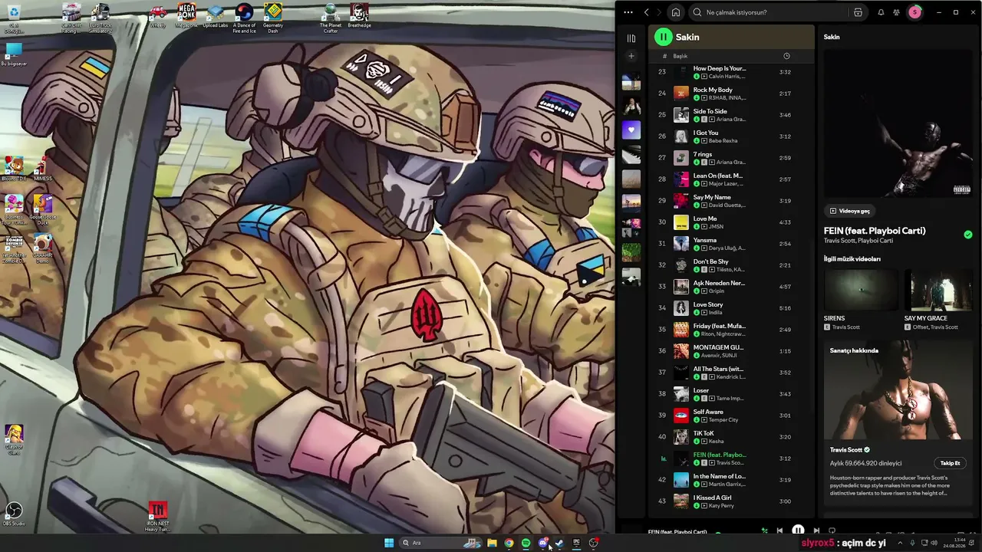Open File Explorer from taskbar
The image size is (982, 552).
[x=492, y=543]
